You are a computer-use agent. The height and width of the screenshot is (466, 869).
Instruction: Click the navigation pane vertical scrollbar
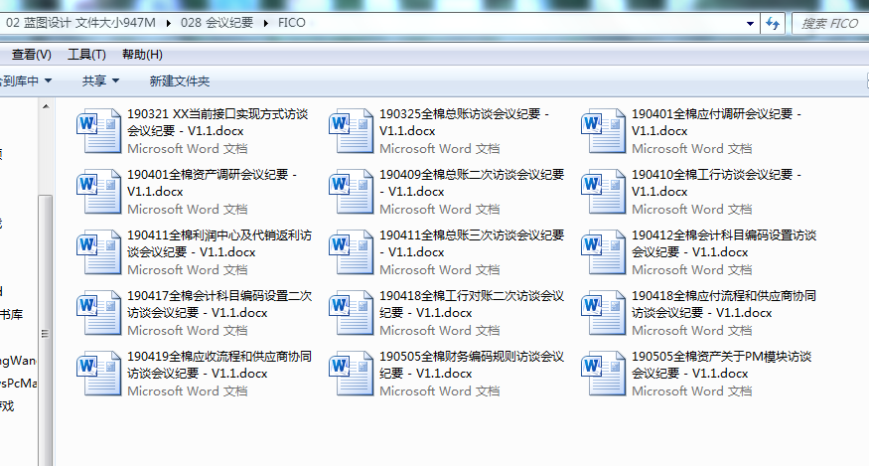[45, 298]
